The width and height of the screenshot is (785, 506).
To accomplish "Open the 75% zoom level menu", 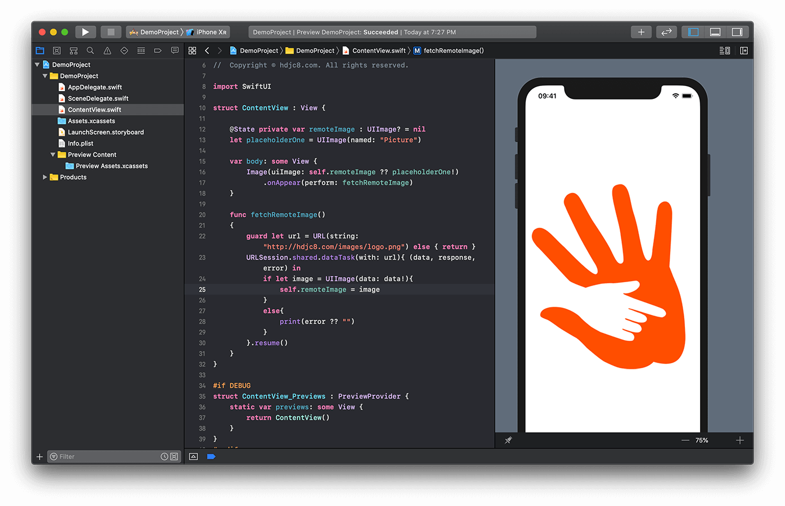I will coord(702,440).
